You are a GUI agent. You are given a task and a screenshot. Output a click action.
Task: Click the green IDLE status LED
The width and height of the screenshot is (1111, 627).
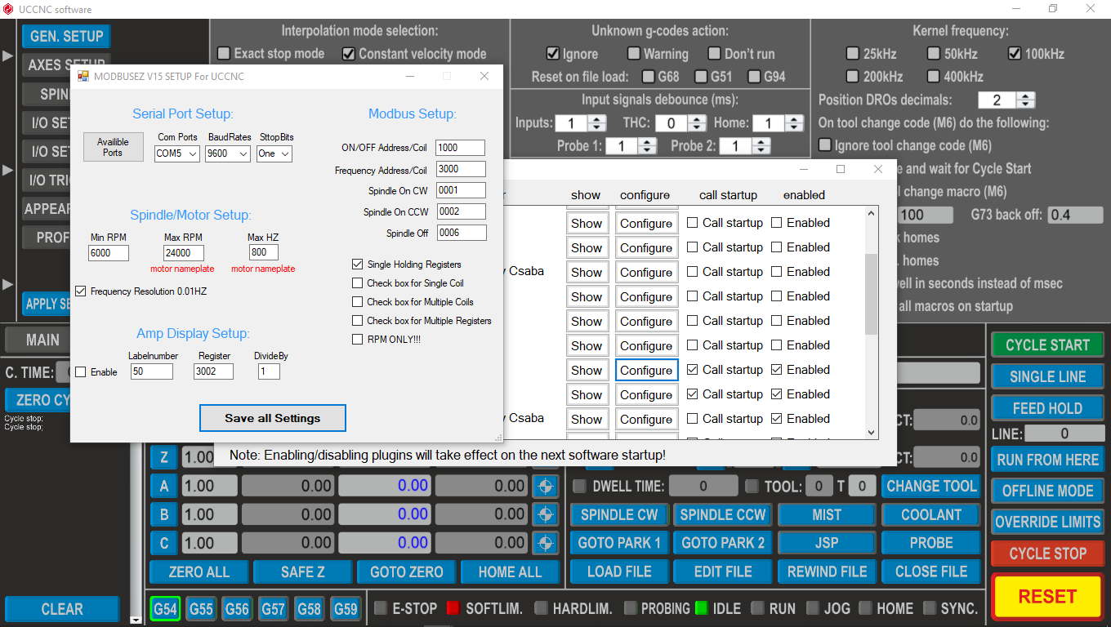point(701,608)
